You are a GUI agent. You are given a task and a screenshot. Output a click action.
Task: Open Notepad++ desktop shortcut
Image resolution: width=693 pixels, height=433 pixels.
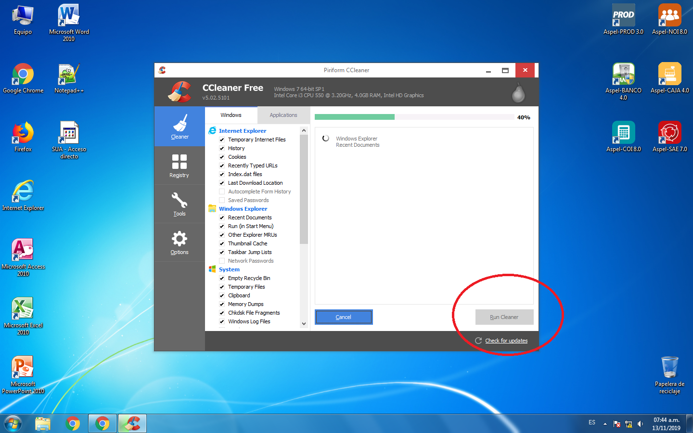pyautogui.click(x=69, y=79)
